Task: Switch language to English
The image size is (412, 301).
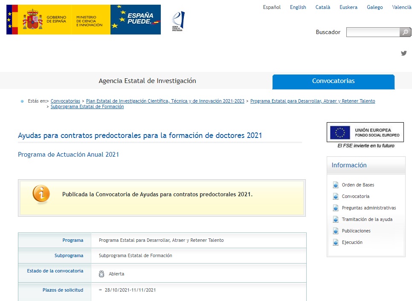Action: 298,7
